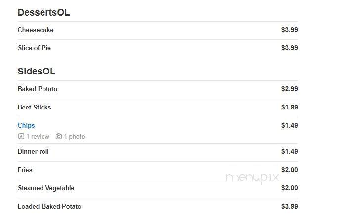View the 1 photo link
341x218 pixels.
[74, 136]
